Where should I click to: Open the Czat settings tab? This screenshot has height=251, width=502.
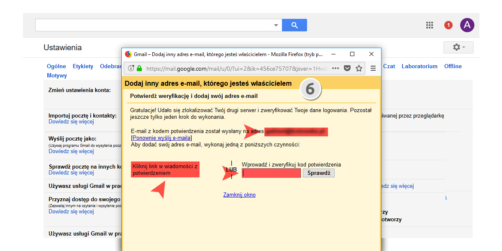click(x=389, y=66)
